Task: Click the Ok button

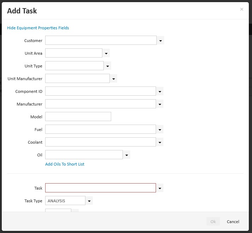Action: (213, 222)
